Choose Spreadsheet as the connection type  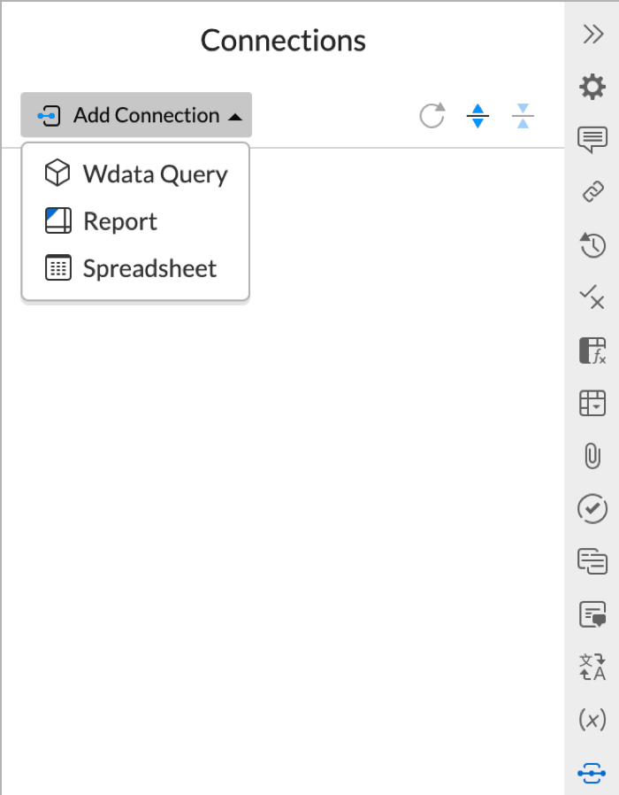[x=135, y=268]
